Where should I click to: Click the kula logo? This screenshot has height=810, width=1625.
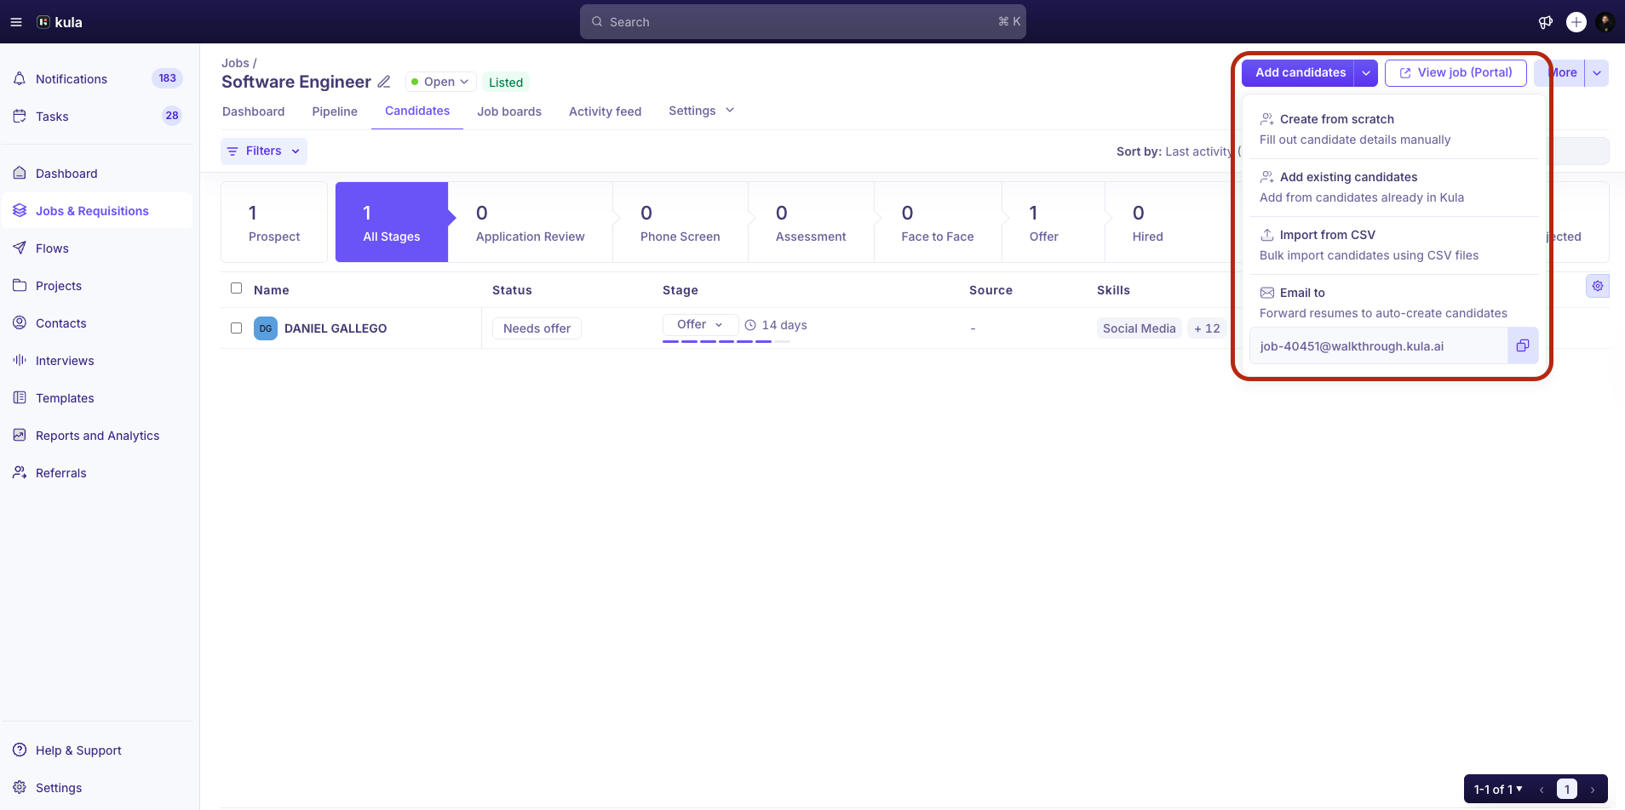click(60, 22)
